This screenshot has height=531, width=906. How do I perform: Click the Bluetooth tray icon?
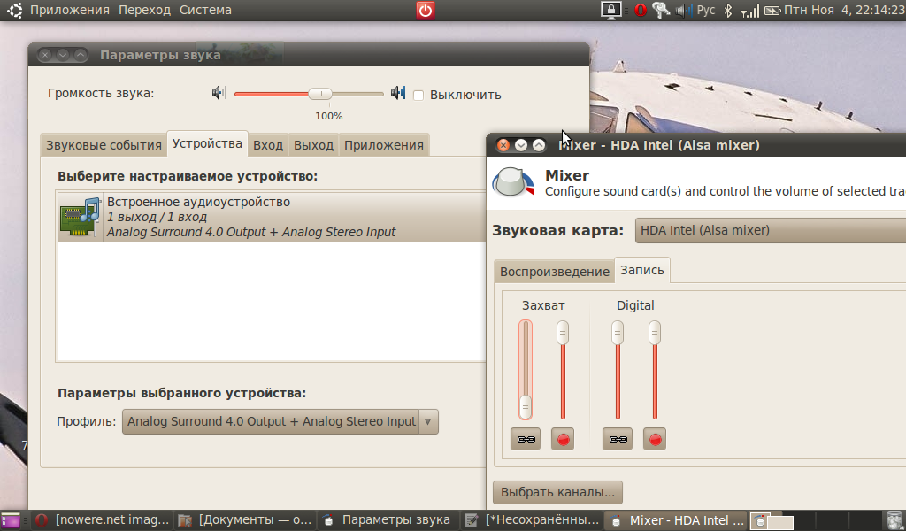click(728, 11)
